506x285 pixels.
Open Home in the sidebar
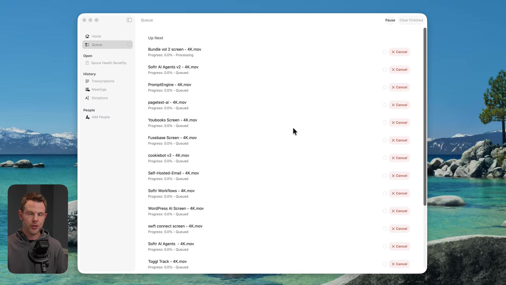tap(108, 36)
